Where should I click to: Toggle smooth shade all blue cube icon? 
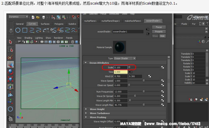coord(77,42)
